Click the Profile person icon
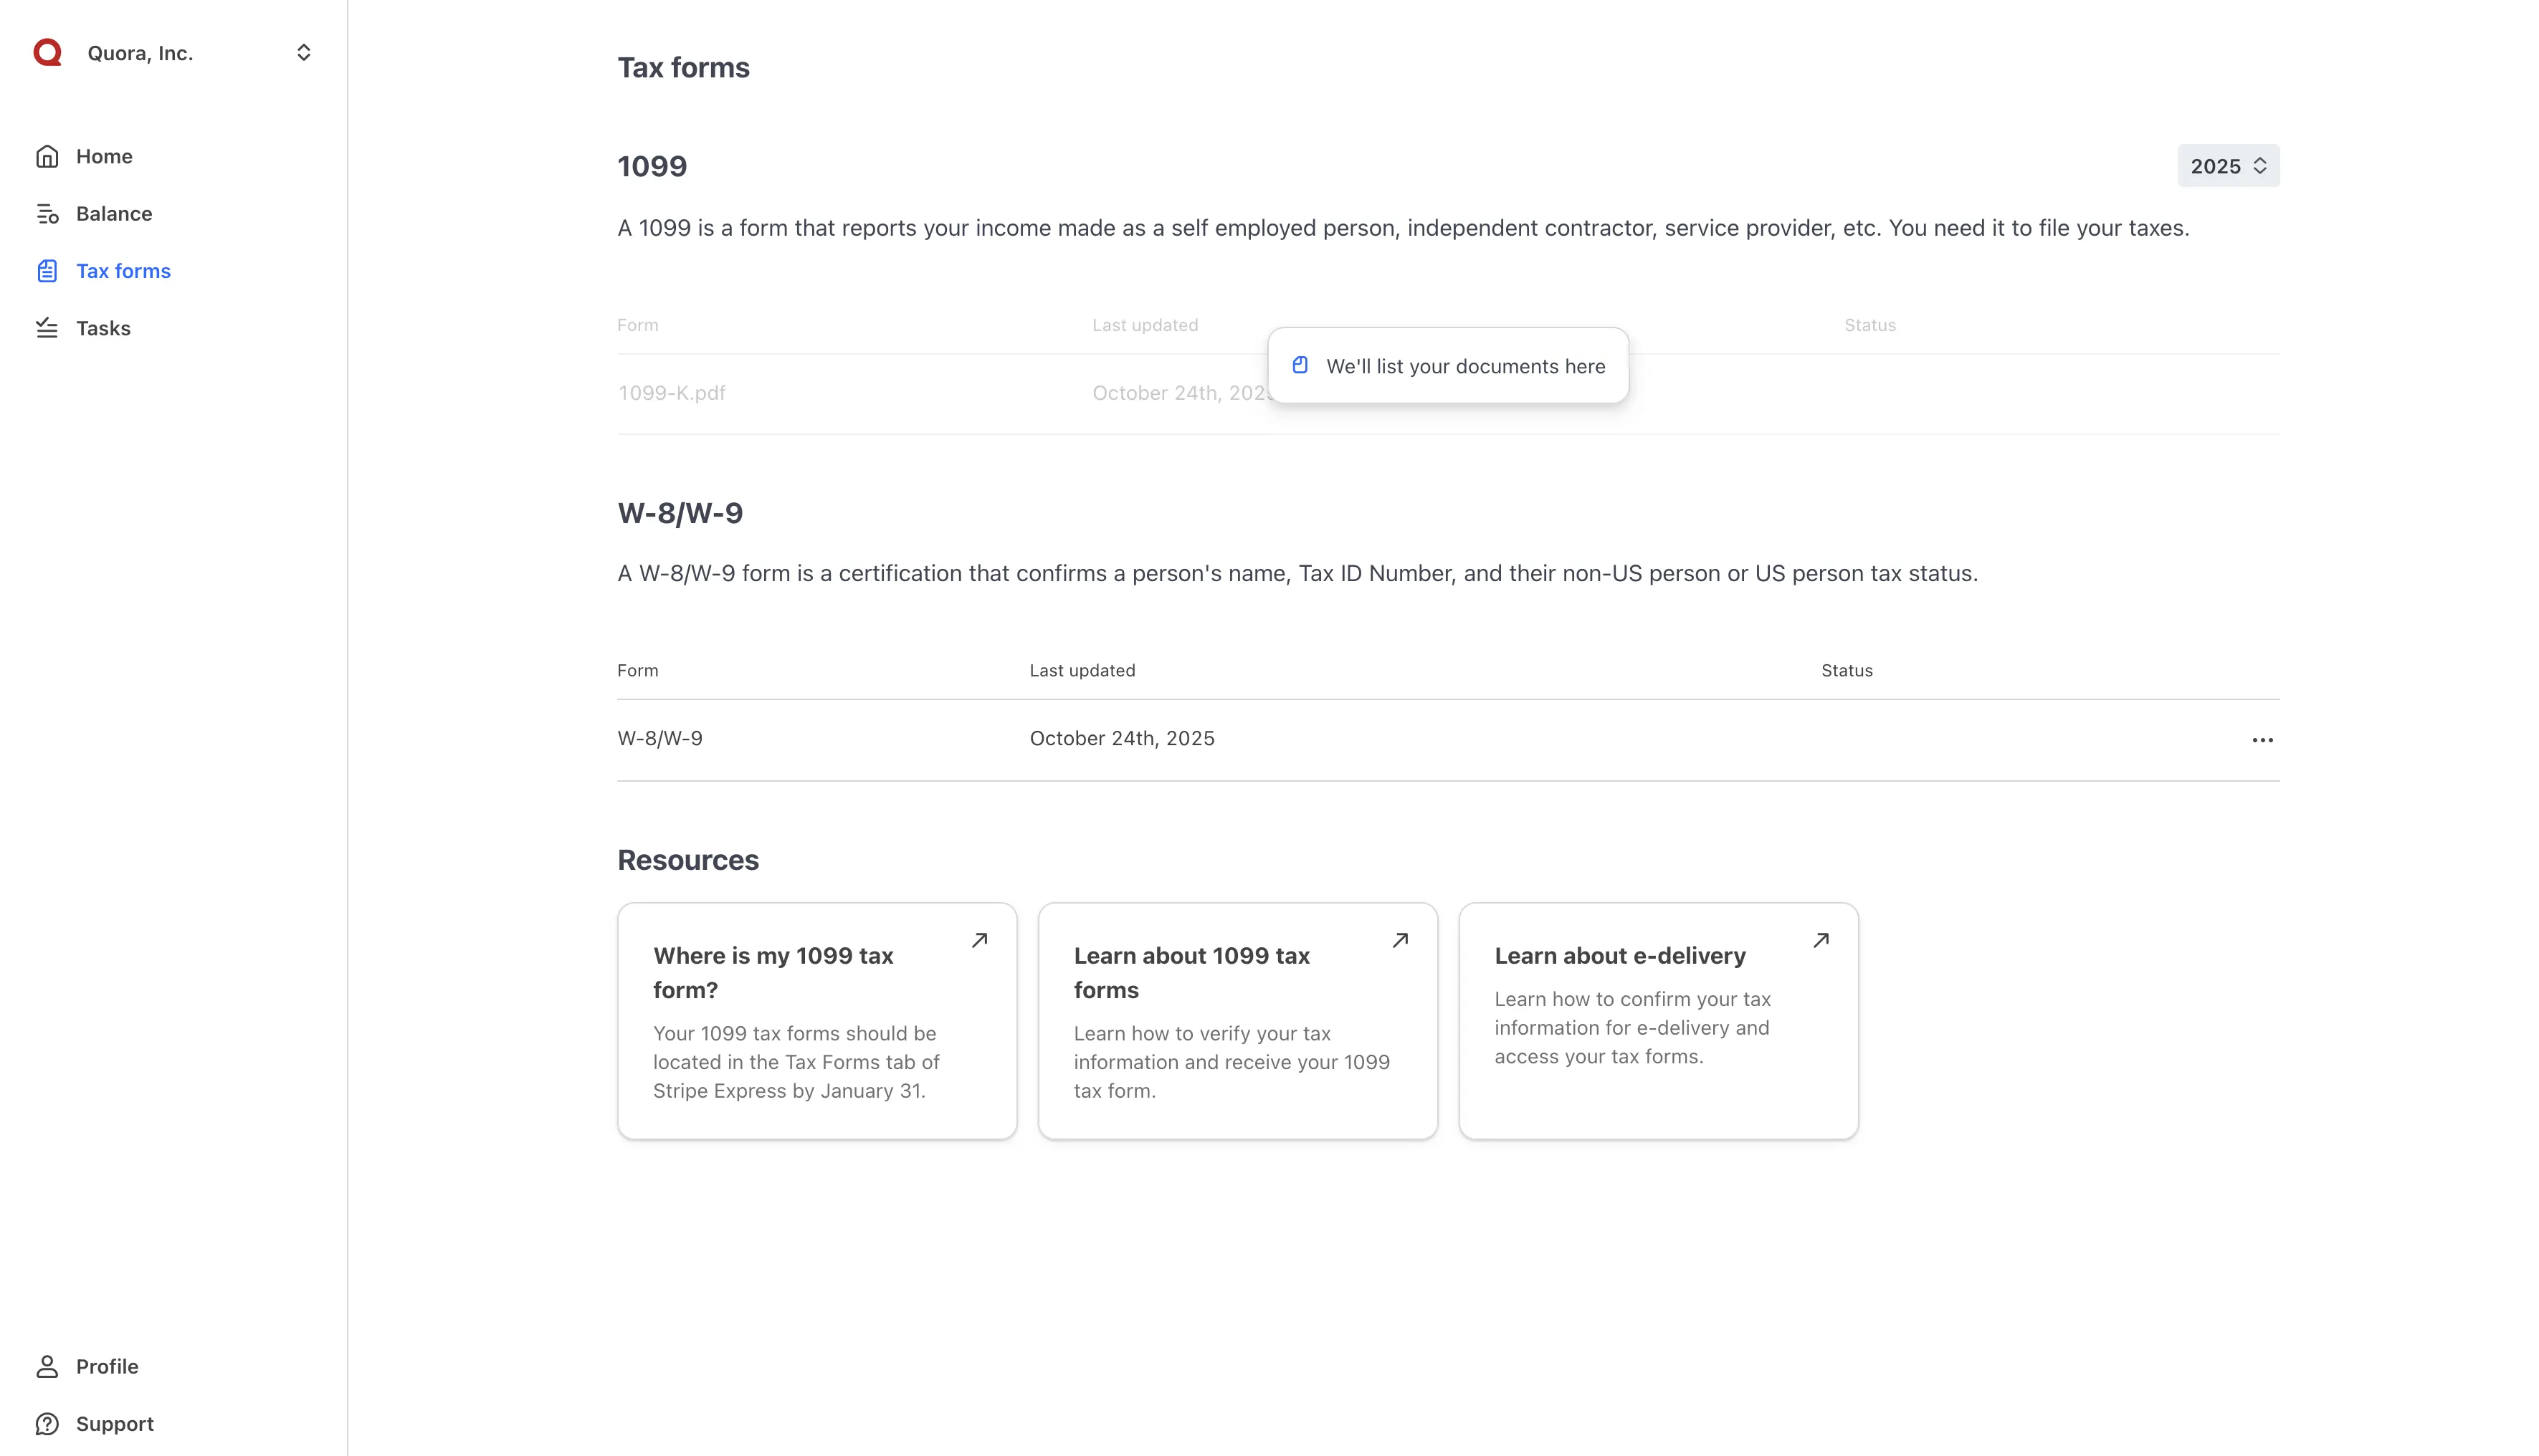This screenshot has width=2539, height=1456. coord(47,1366)
